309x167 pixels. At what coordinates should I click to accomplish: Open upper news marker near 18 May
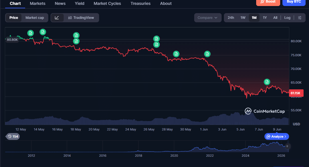(76, 35)
